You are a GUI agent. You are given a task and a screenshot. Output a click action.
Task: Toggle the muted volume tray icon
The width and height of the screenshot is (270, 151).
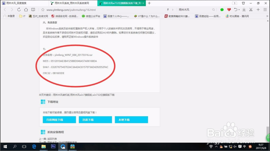(235, 147)
